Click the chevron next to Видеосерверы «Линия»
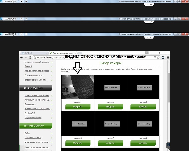This screenshot has height=151, width=189. pos(52,80)
